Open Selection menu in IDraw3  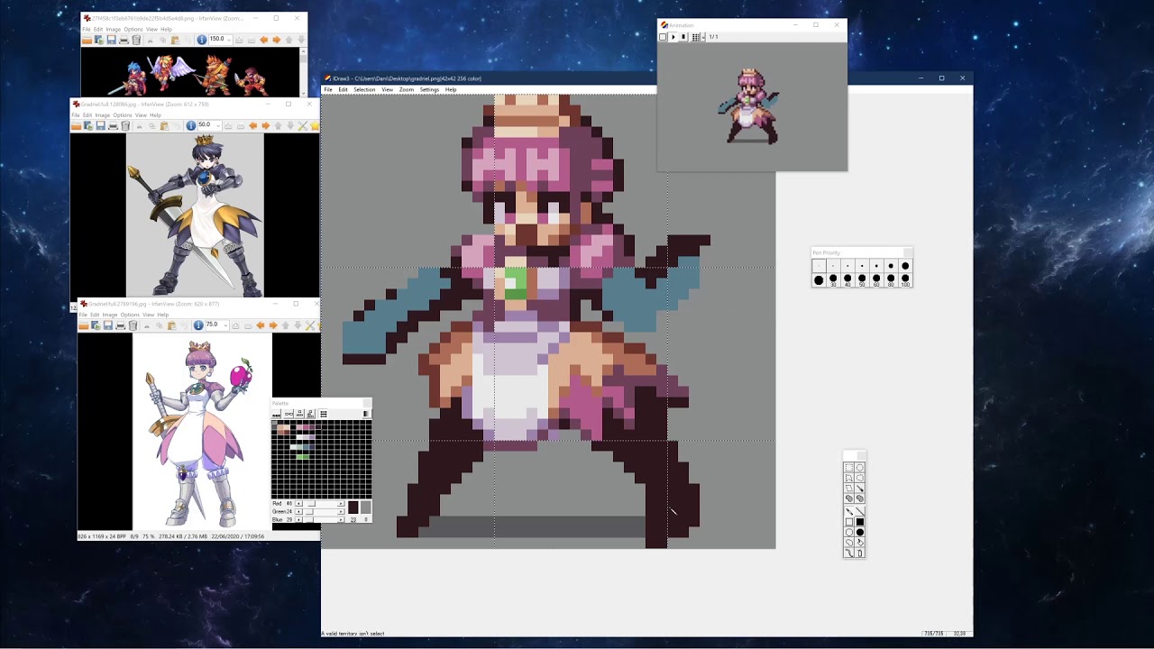point(364,89)
